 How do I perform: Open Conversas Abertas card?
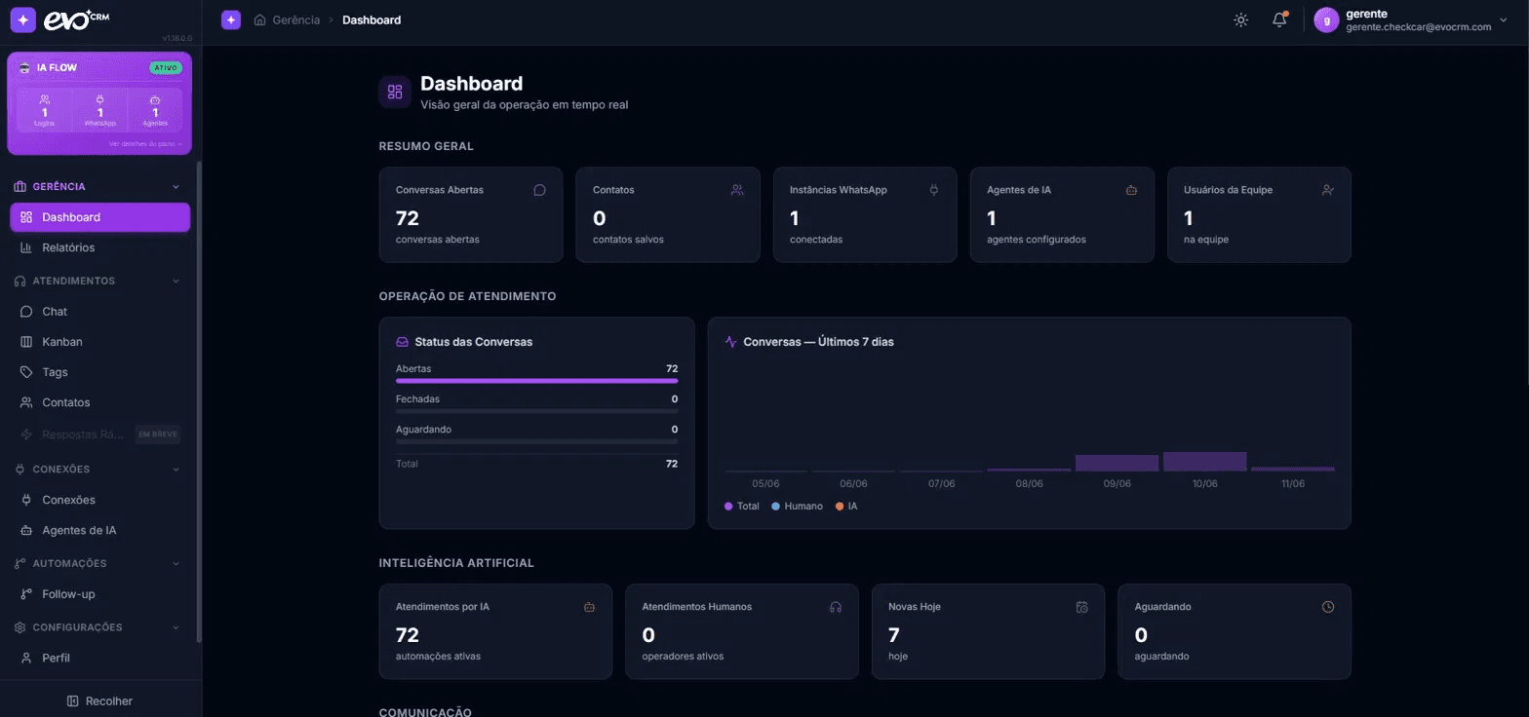[471, 214]
